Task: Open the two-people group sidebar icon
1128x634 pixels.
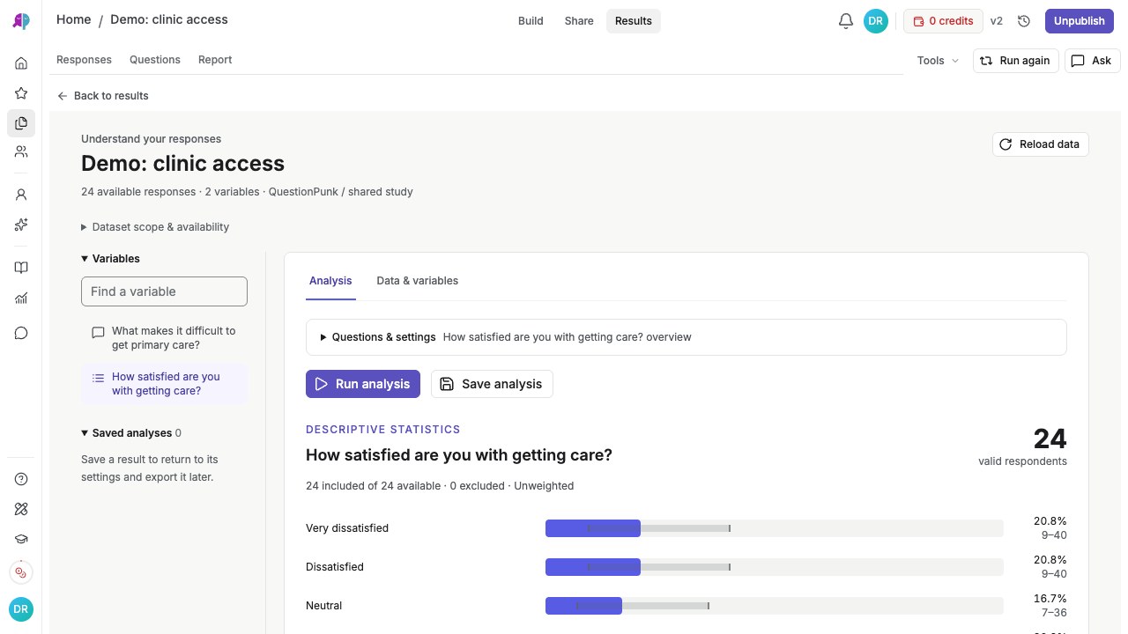Action: tap(21, 151)
